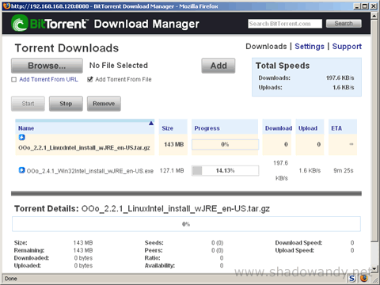Screen dimensions: 380x285
Task: Maximize the Firefox window
Action: click(365, 6)
